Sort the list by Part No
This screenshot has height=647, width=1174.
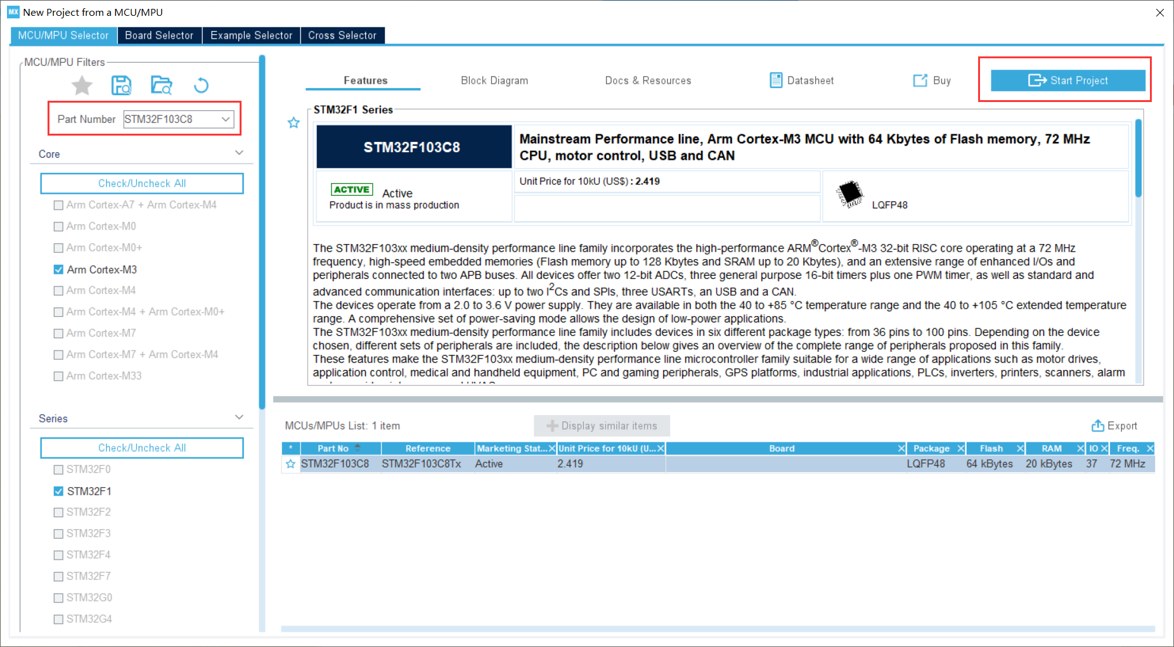pos(340,449)
